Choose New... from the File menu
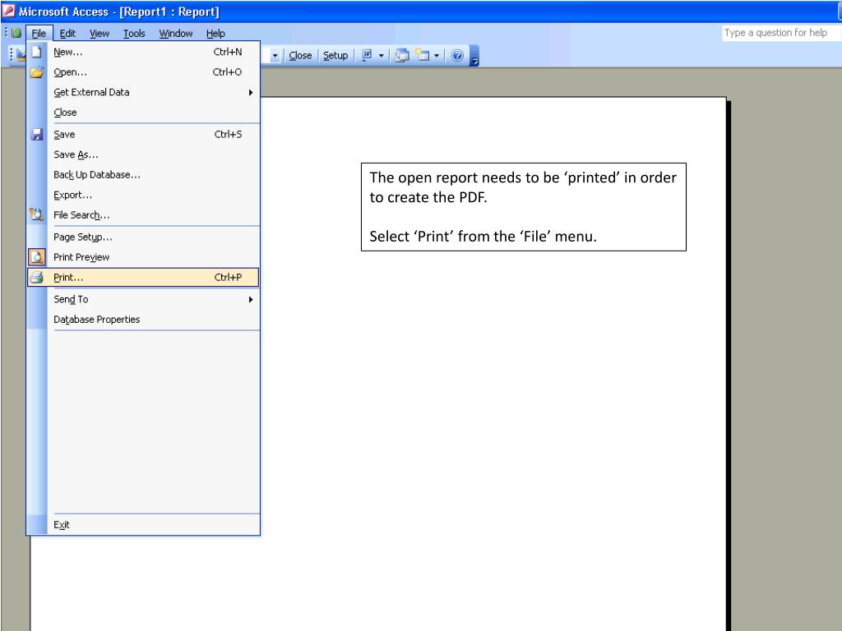The image size is (842, 631). point(143,52)
